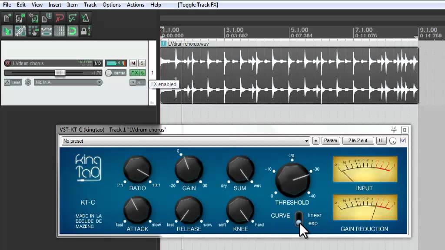Open the Help menu
This screenshot has width=445, height=250.
tap(156, 4)
